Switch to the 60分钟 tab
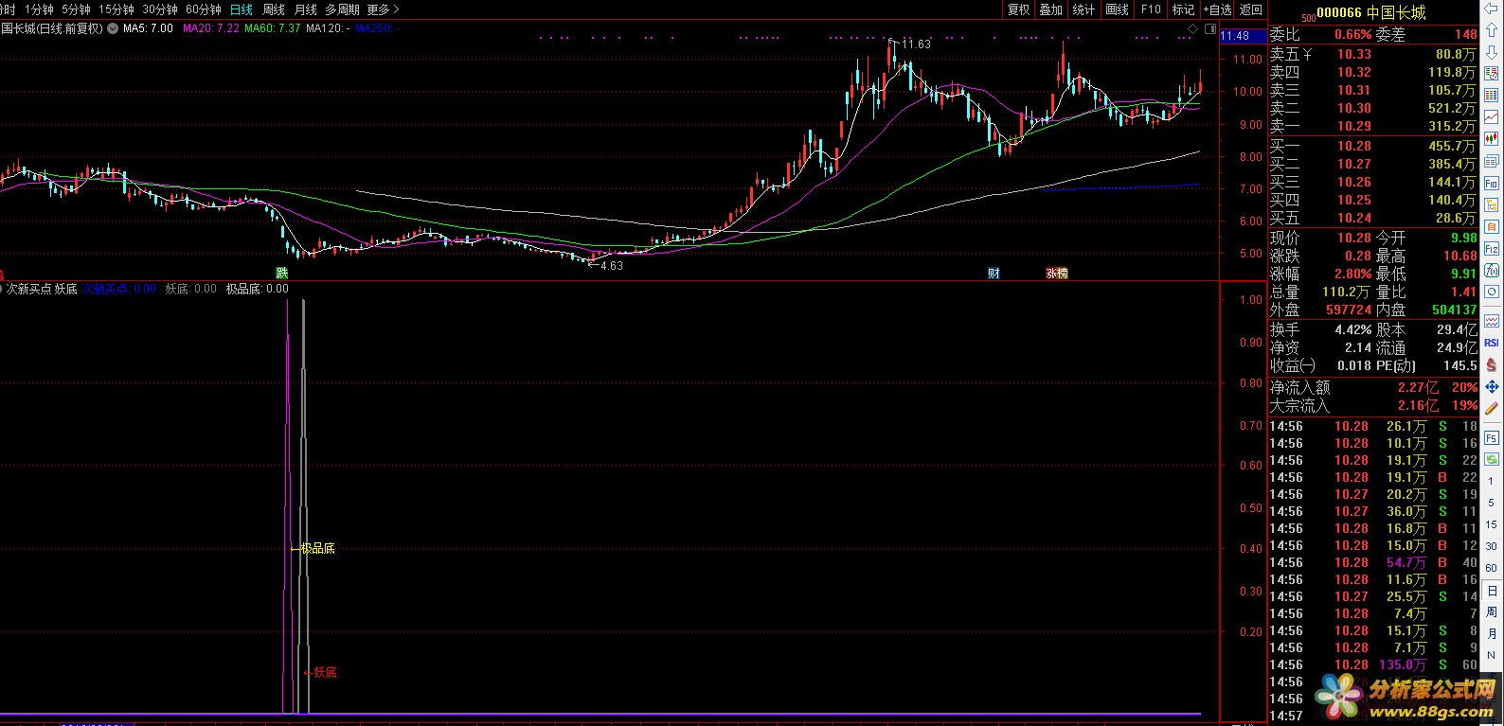This screenshot has height=726, width=1504. [x=204, y=9]
